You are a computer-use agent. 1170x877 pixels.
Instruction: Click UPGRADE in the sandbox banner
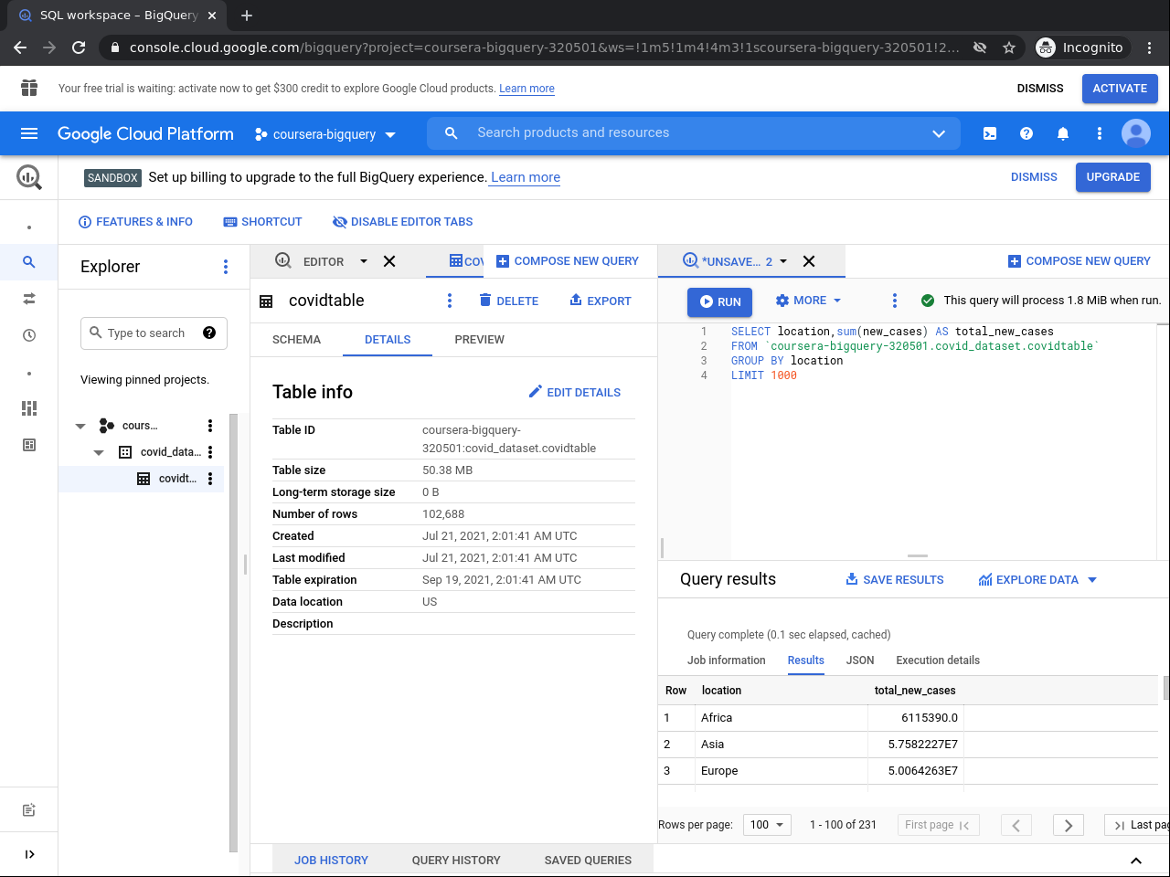click(x=1112, y=177)
